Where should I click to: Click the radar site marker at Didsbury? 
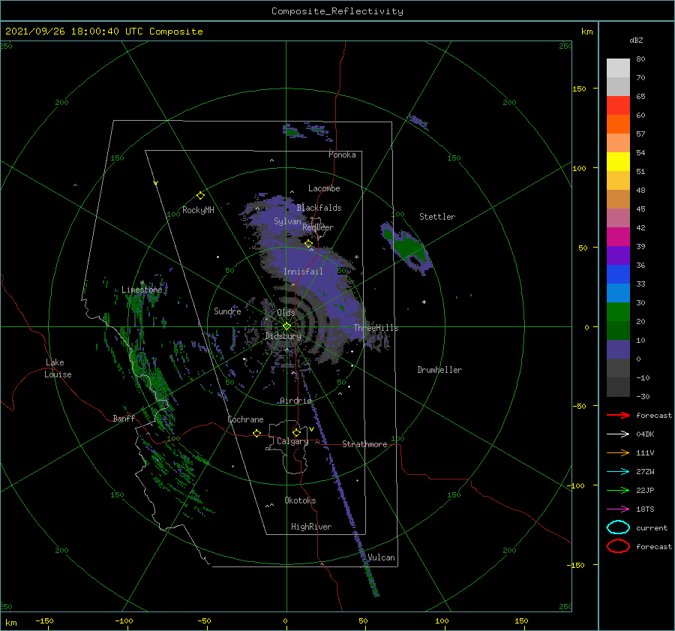pyautogui.click(x=286, y=326)
